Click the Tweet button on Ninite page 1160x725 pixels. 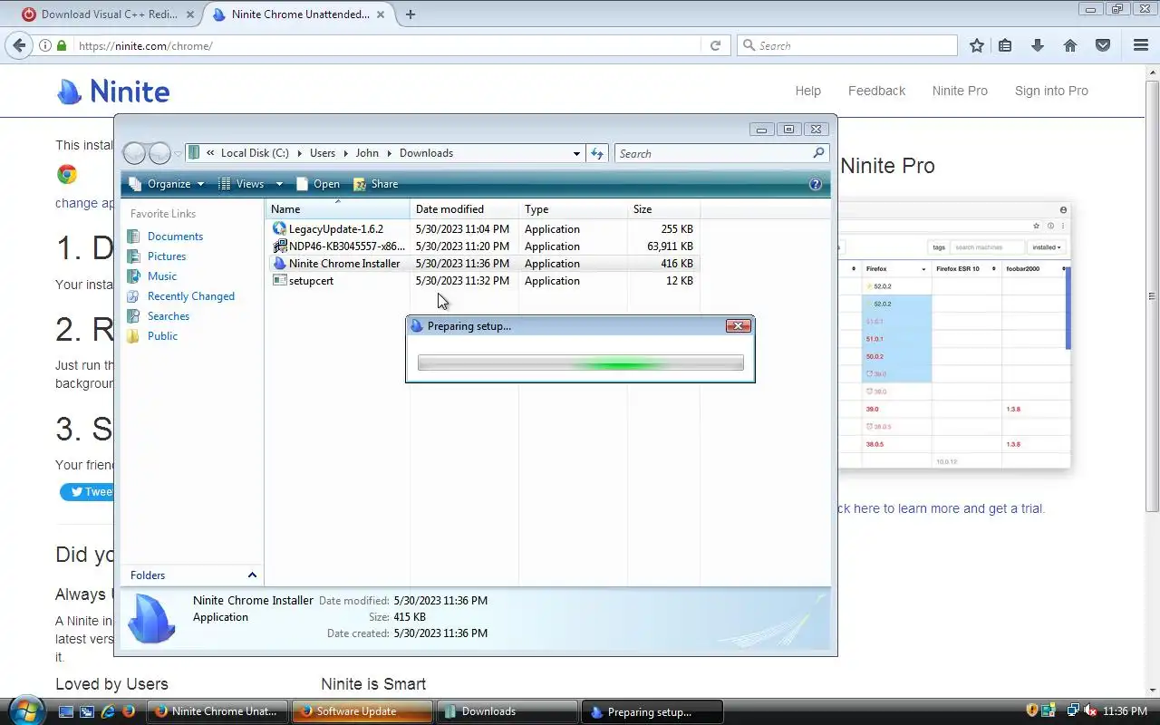(88, 492)
